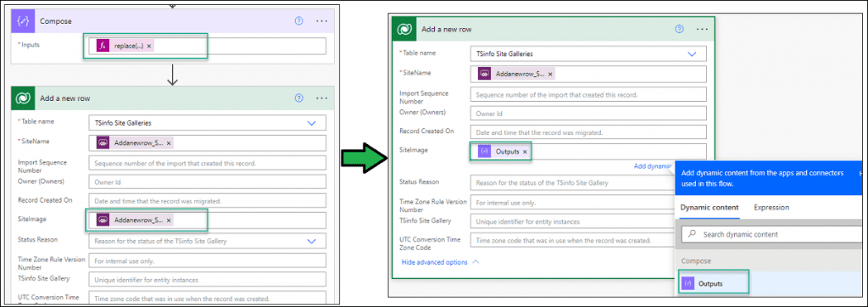Viewport: 868px width, 307px height.
Task: Click the Outputs token in SiteImage field
Action: pos(504,151)
